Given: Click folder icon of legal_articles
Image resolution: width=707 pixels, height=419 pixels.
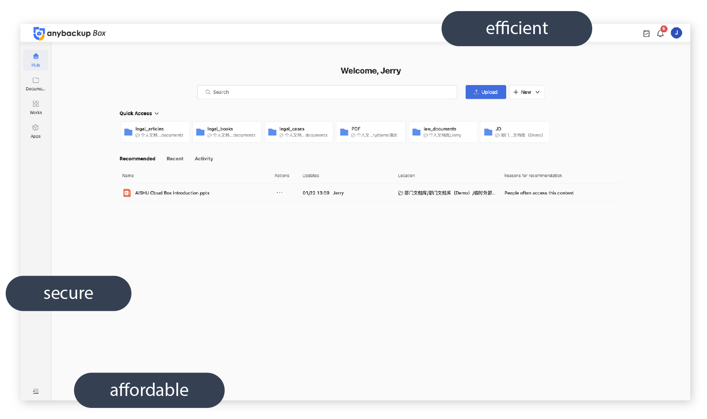Looking at the screenshot, I should tap(128, 132).
